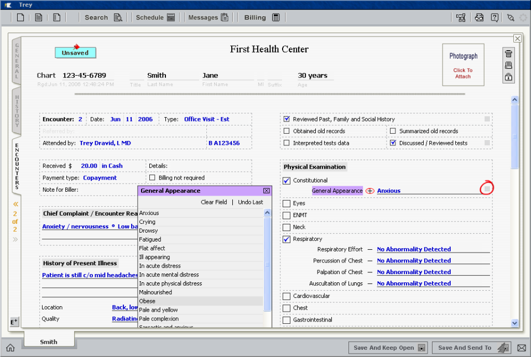
Task: Click Respiratory Effort No Abnormality Detected link
Action: pos(414,249)
